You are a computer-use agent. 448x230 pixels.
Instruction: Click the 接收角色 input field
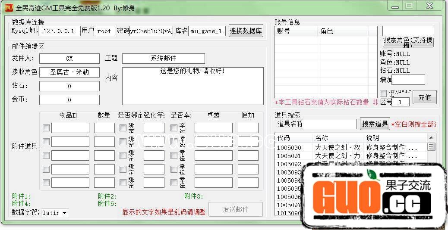coord(69,72)
